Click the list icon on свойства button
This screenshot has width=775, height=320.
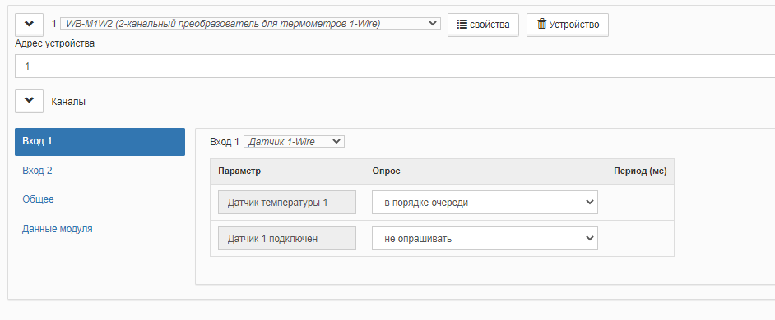click(462, 25)
